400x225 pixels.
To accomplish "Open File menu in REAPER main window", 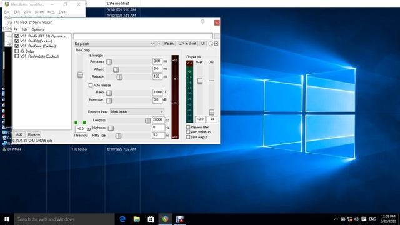I will click(7, 12).
